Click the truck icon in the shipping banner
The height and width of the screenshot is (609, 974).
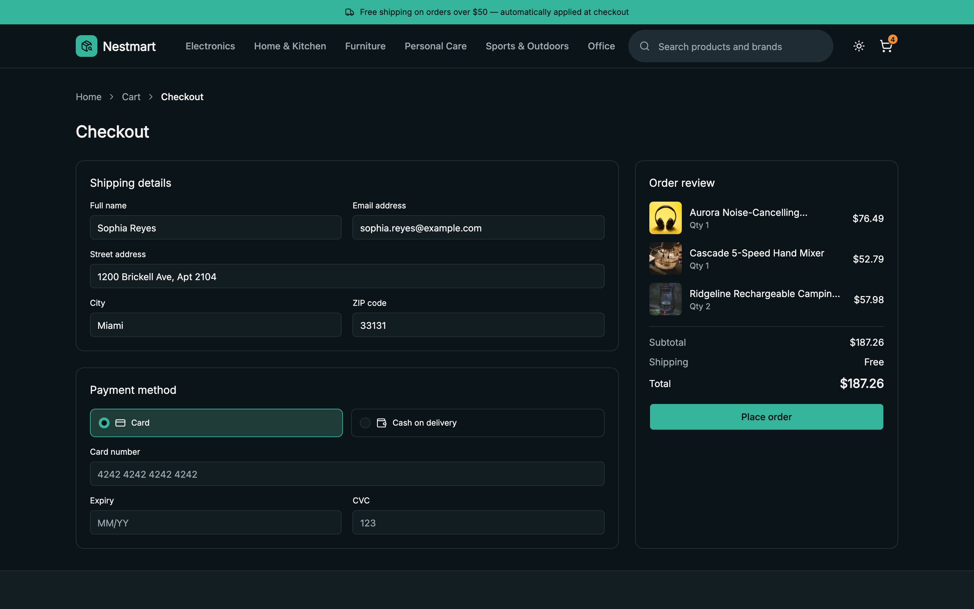pyautogui.click(x=349, y=12)
